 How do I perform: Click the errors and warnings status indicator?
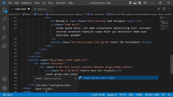[x=8, y=95]
